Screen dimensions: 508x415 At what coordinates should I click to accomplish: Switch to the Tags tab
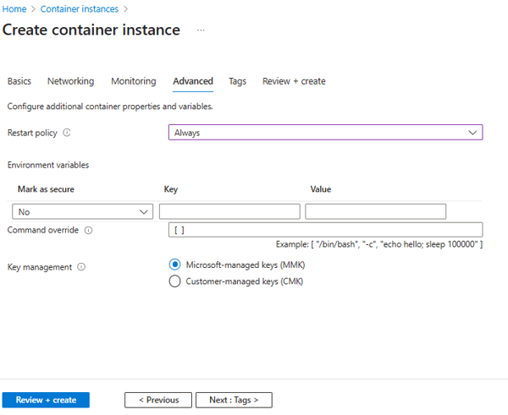tap(237, 81)
